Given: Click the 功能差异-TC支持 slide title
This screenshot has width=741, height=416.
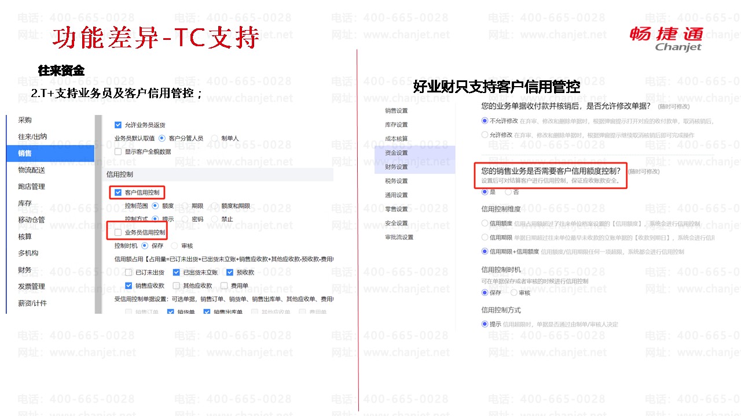Looking at the screenshot, I should coord(155,38).
